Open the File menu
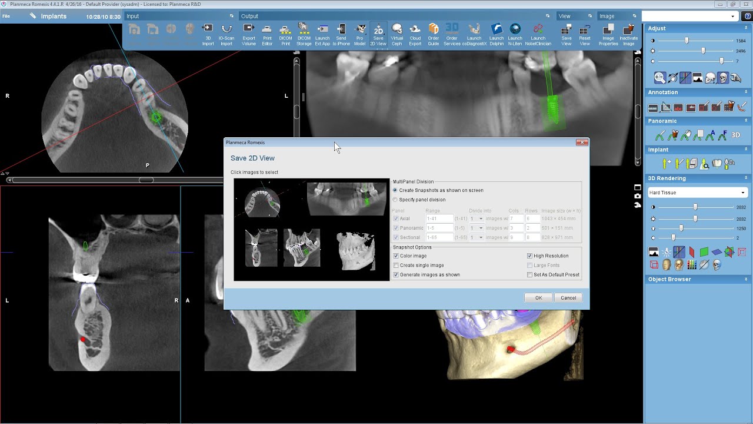The image size is (753, 424). 6,16
